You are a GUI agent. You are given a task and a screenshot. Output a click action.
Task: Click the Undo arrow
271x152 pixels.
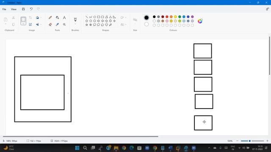(31, 9)
